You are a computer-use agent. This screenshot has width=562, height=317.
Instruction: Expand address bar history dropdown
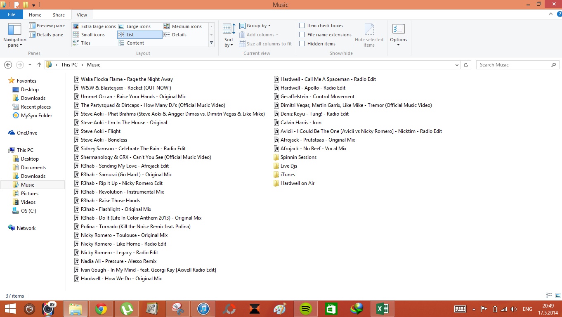(x=457, y=65)
